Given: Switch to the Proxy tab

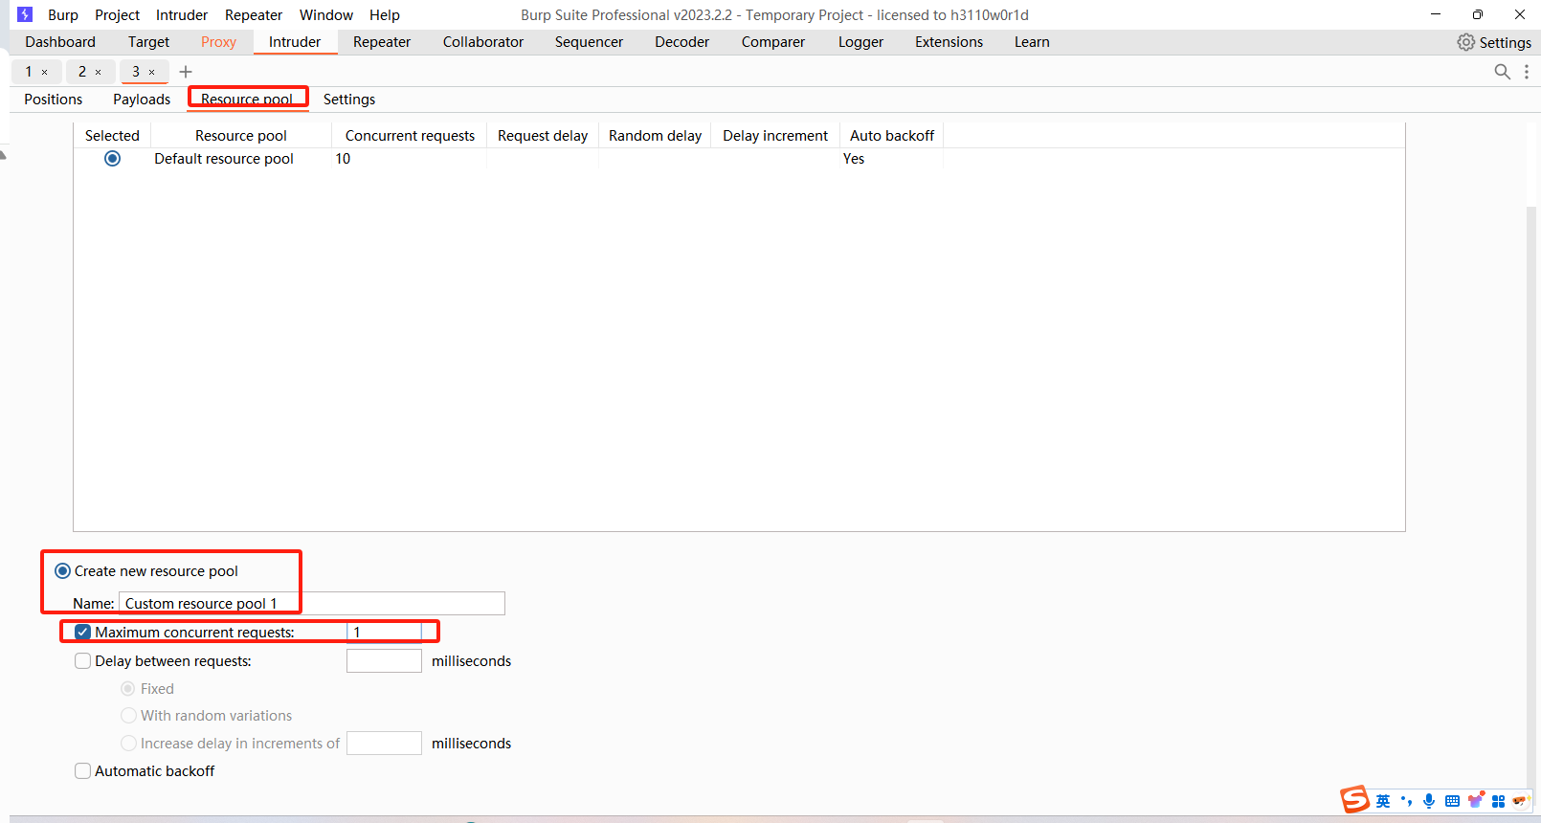Looking at the screenshot, I should (x=218, y=42).
